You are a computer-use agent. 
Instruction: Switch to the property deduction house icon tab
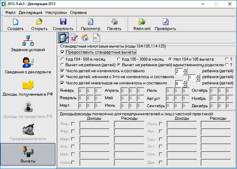85,38
